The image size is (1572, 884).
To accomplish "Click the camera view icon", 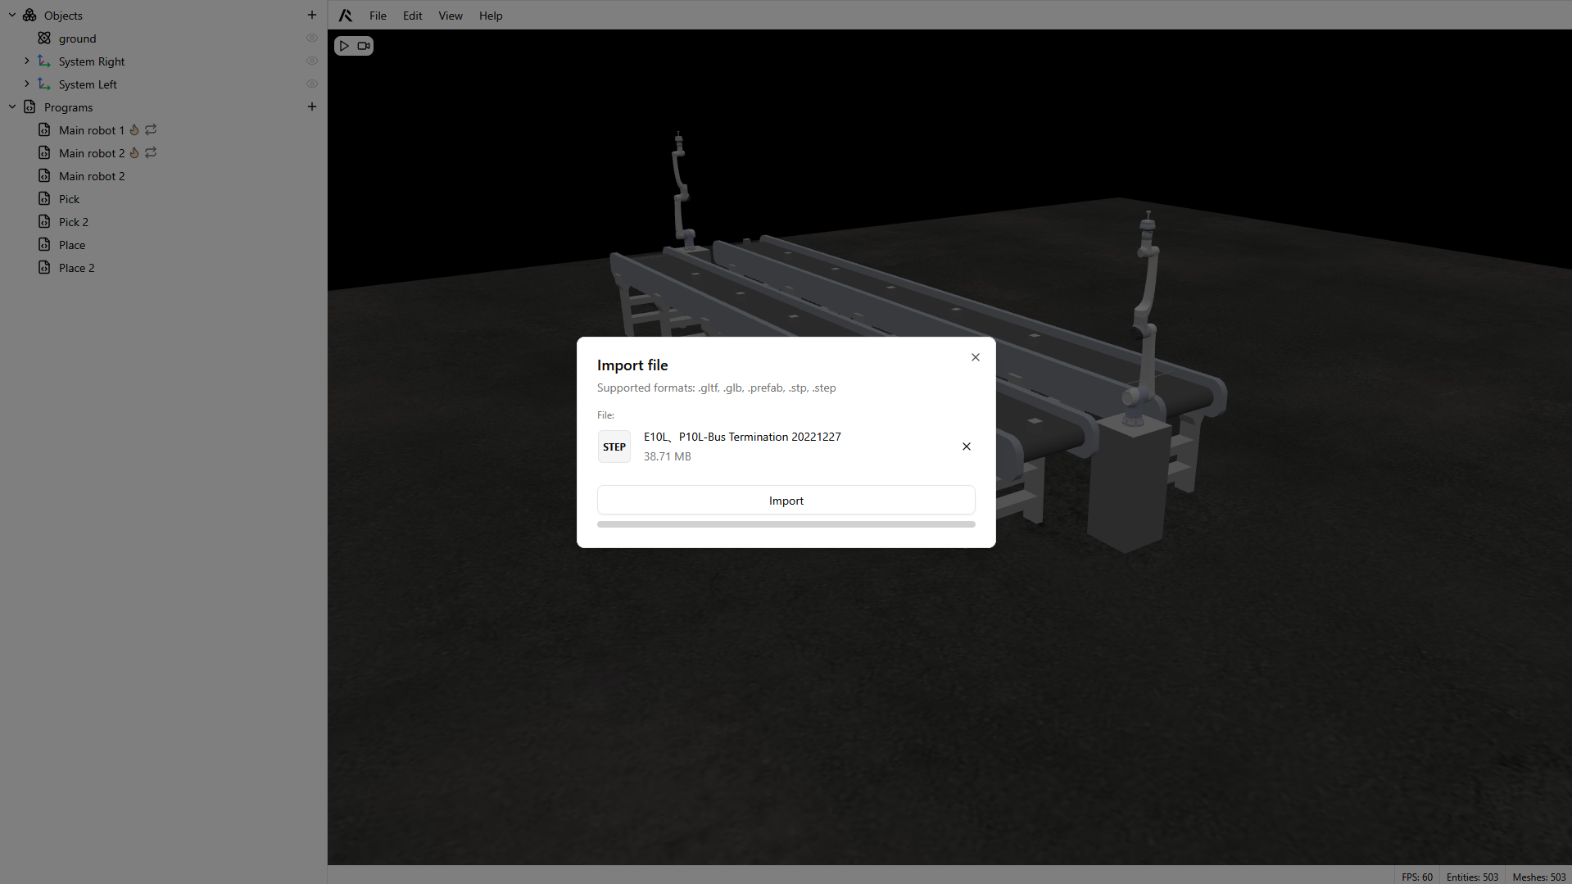I will pyautogui.click(x=364, y=46).
